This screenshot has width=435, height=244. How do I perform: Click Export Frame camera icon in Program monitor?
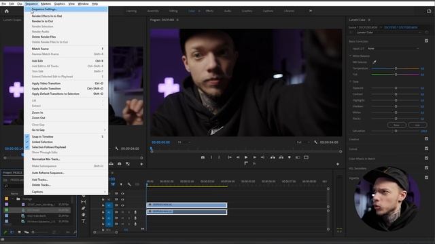click(203, 157)
